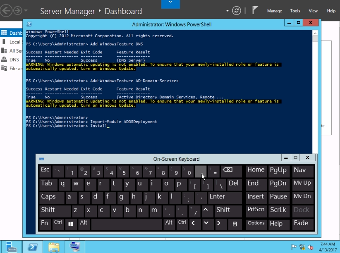The height and width of the screenshot is (253, 340).
Task: Expand the blue dropdown tab at top
Action: click(x=170, y=4)
